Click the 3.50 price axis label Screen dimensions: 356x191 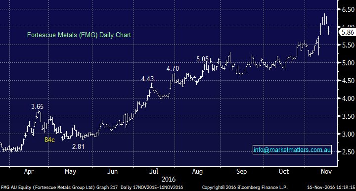(349, 116)
